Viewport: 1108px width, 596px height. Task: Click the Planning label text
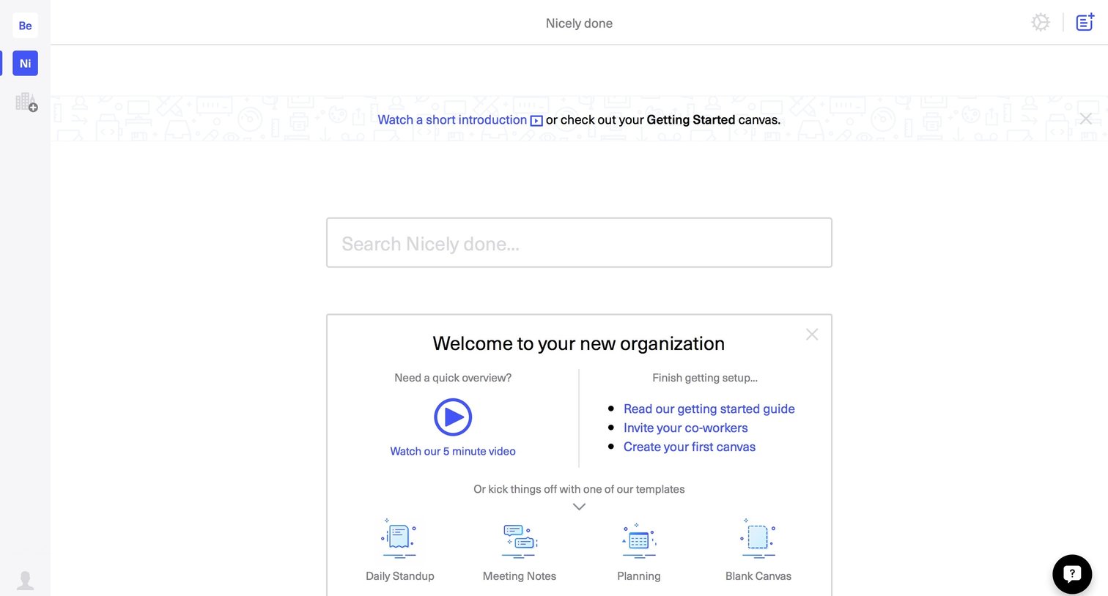(639, 576)
